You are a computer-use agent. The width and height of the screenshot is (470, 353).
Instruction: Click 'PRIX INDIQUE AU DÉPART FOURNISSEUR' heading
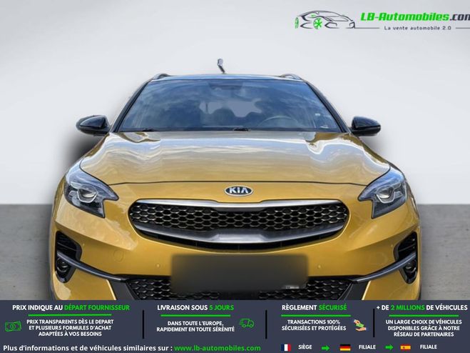[x=71, y=308]
